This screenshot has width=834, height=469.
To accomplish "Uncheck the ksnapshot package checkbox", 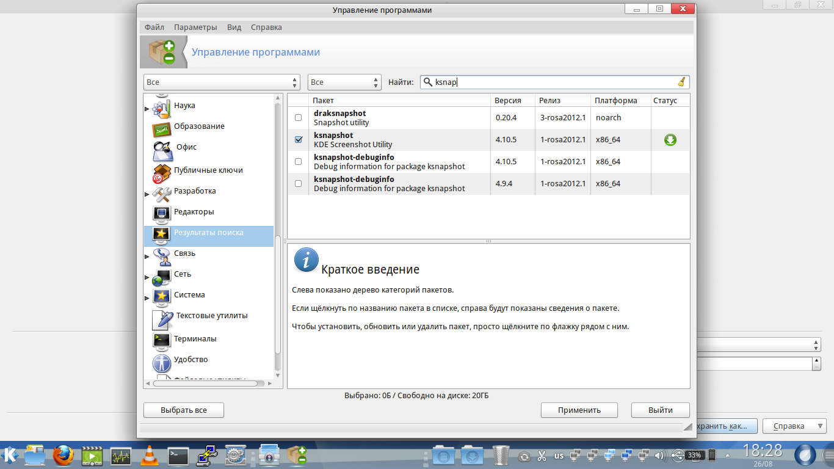I will (x=299, y=140).
